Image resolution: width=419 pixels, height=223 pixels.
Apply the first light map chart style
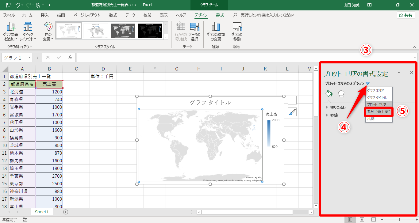tap(68, 31)
